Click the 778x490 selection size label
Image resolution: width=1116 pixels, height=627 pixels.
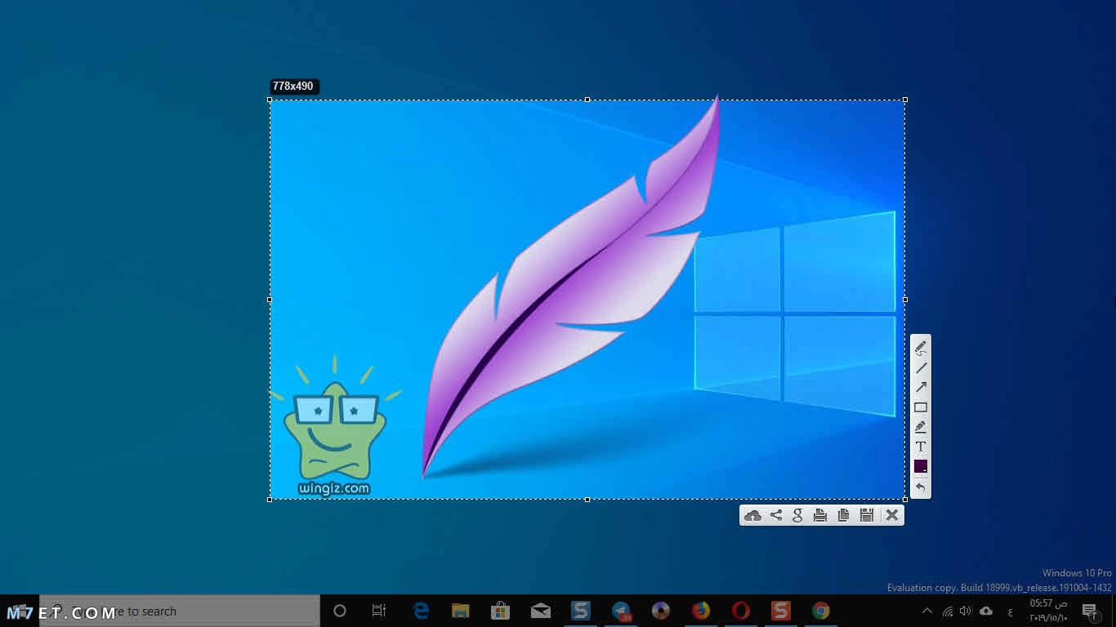pyautogui.click(x=293, y=87)
